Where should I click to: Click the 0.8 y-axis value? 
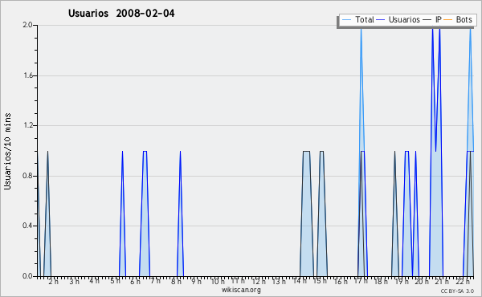coord(27,176)
